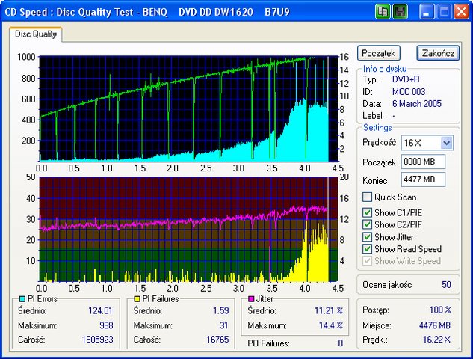
Task: Click the Ocena jakość score 50
Action: pyautogui.click(x=446, y=284)
